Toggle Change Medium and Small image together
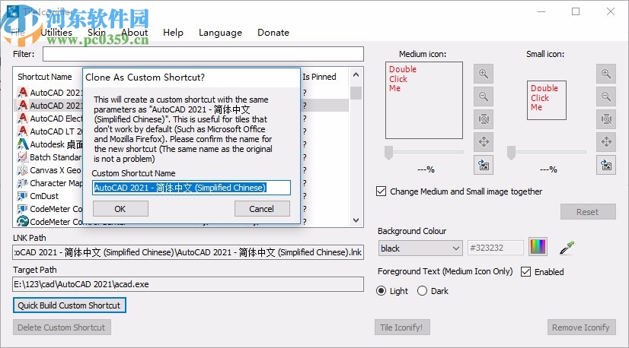629x348 pixels. tap(381, 191)
